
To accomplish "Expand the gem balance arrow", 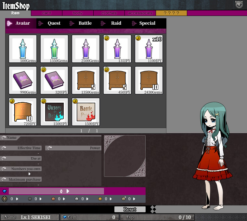I will click(68, 191).
